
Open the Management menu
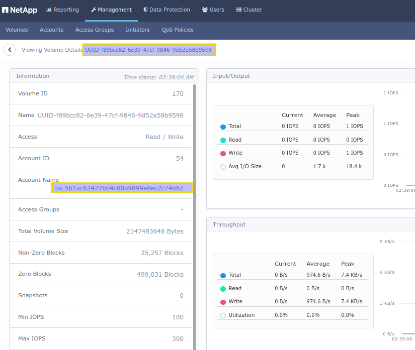click(112, 10)
